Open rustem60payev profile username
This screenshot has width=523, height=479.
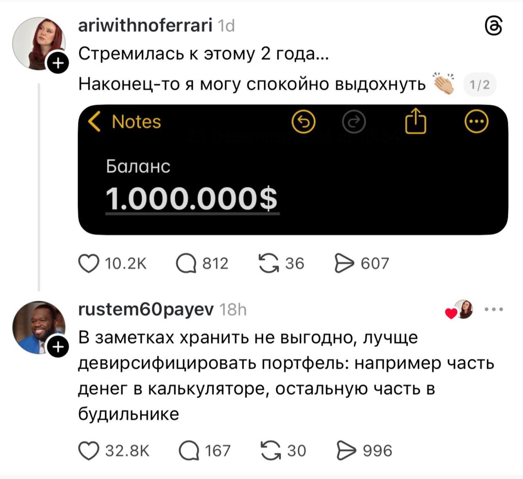[146, 310]
